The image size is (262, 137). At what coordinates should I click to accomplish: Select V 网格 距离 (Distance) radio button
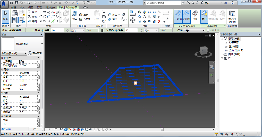(x=141, y=30)
